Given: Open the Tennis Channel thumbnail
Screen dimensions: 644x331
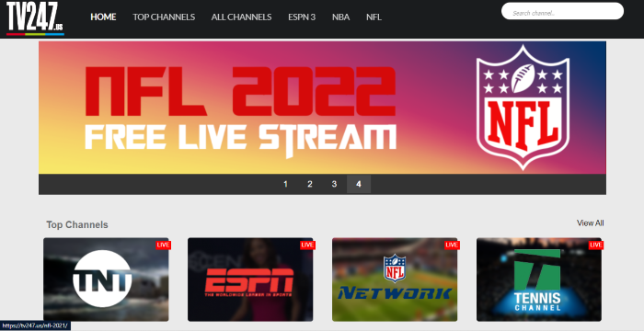Looking at the screenshot, I should tap(539, 280).
